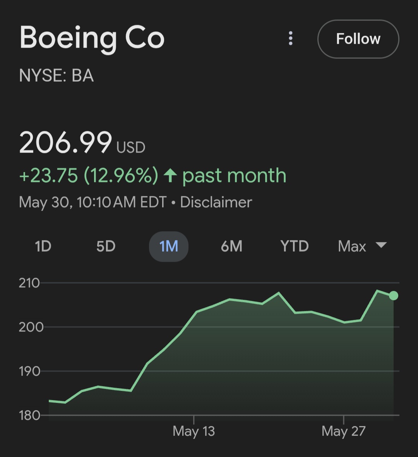
Task: Click the Follow button
Action: click(x=358, y=39)
